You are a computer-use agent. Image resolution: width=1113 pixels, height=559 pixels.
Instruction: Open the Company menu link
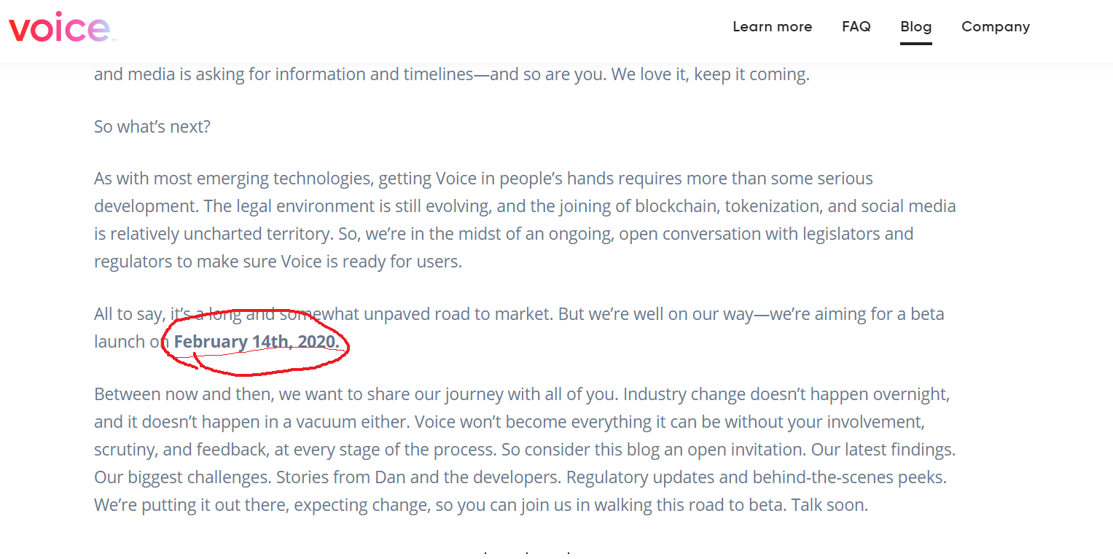click(995, 28)
